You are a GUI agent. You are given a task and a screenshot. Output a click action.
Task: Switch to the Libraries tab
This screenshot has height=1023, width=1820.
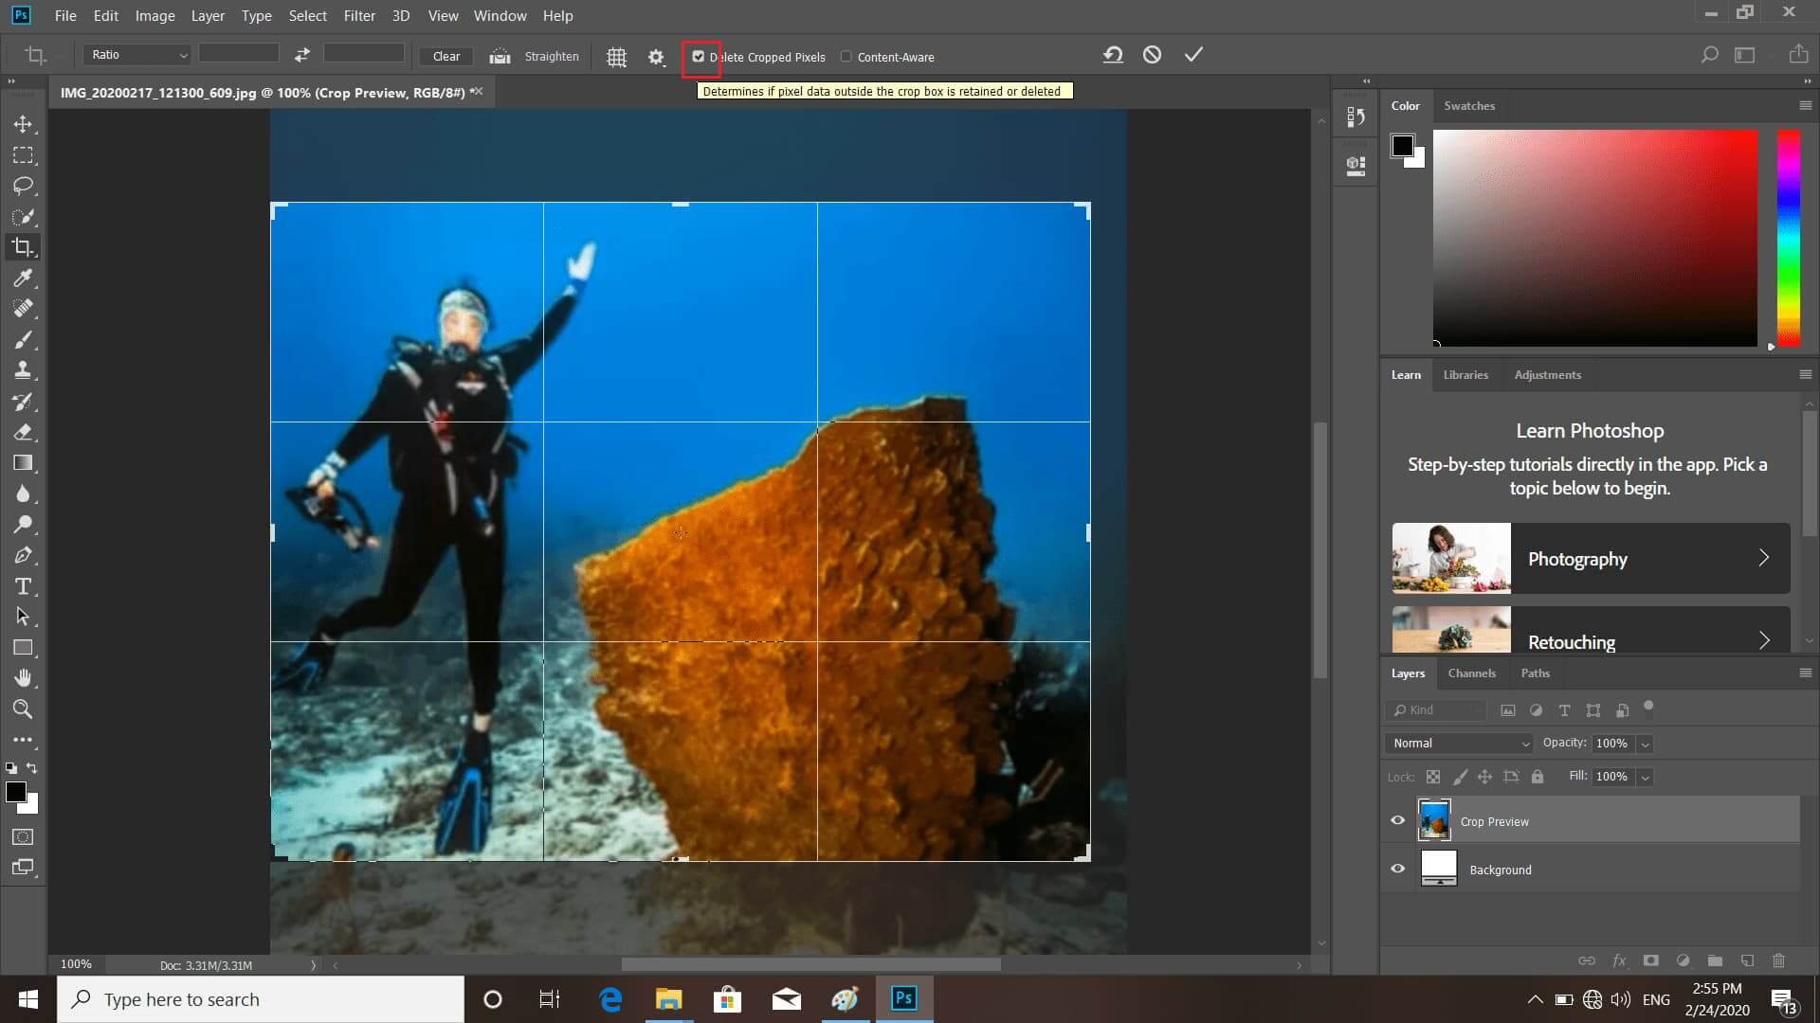[1465, 375]
